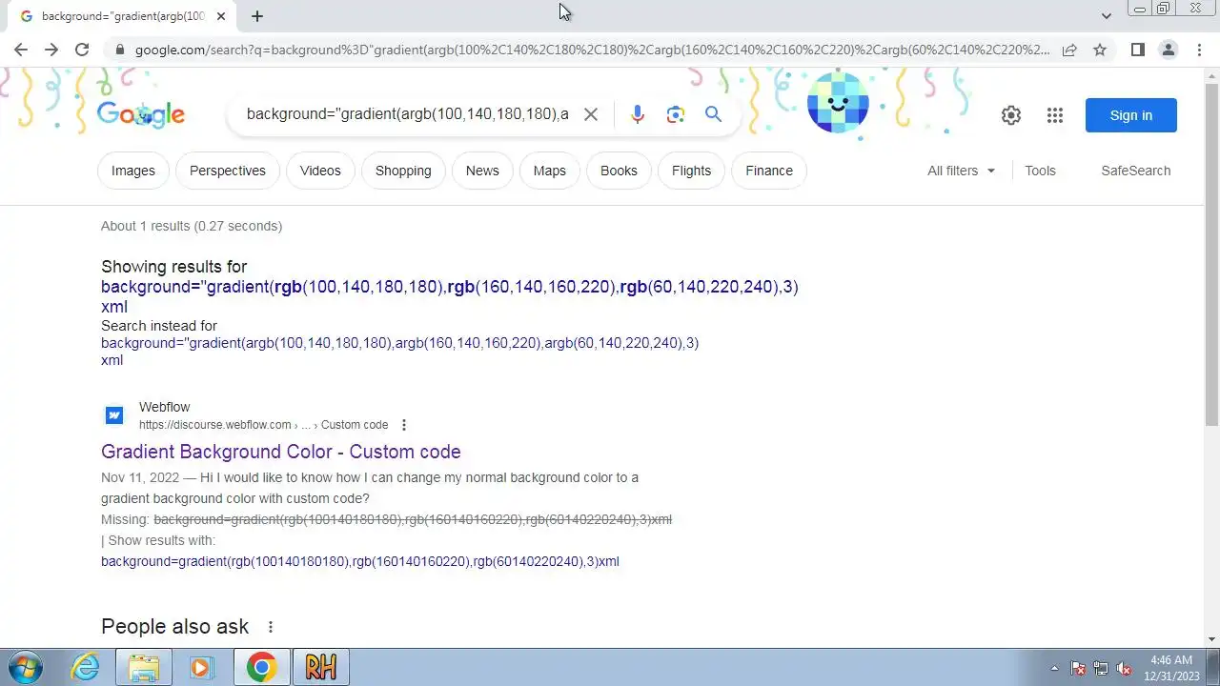The width and height of the screenshot is (1220, 686).
Task: Switch to the Shopping results tab
Action: (403, 171)
